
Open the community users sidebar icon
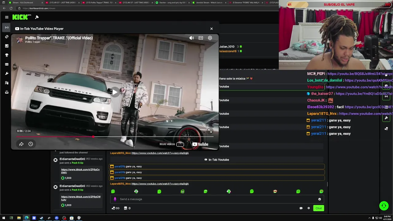6,83
